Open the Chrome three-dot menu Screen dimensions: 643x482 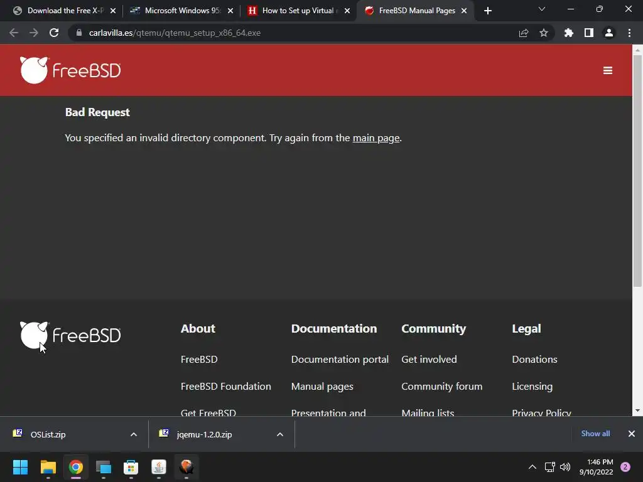[x=629, y=33]
